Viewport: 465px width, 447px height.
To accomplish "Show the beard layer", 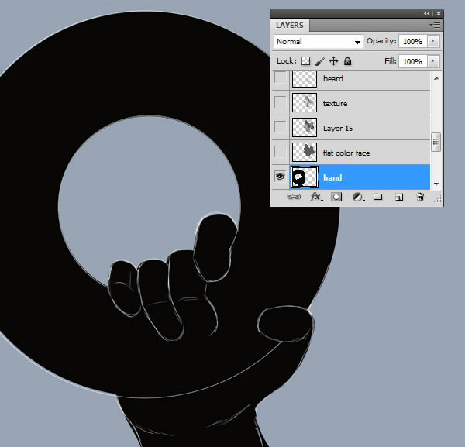I will coord(281,78).
